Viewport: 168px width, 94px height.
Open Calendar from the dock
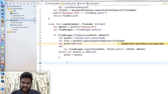click(3, 25)
